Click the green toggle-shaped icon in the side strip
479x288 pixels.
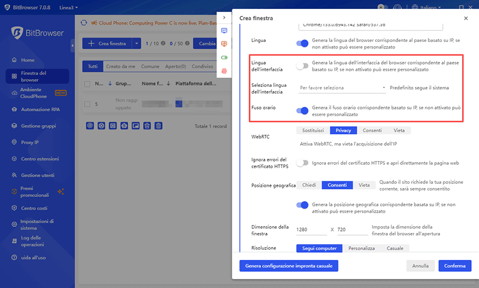(x=224, y=57)
